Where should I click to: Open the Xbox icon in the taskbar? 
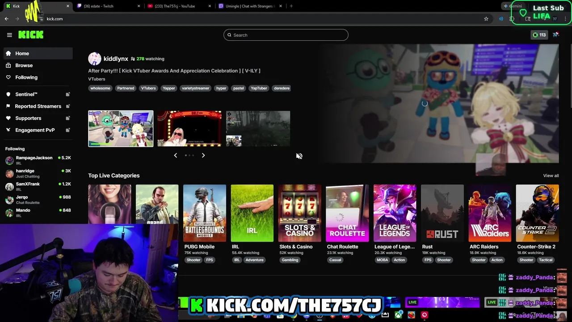[398, 315]
